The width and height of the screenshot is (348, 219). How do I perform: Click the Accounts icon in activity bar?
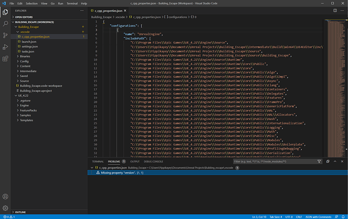point(5,196)
